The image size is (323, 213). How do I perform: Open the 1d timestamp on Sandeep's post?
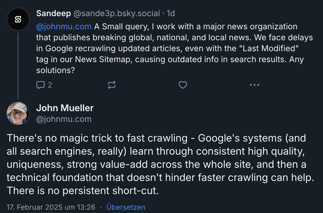(x=172, y=13)
